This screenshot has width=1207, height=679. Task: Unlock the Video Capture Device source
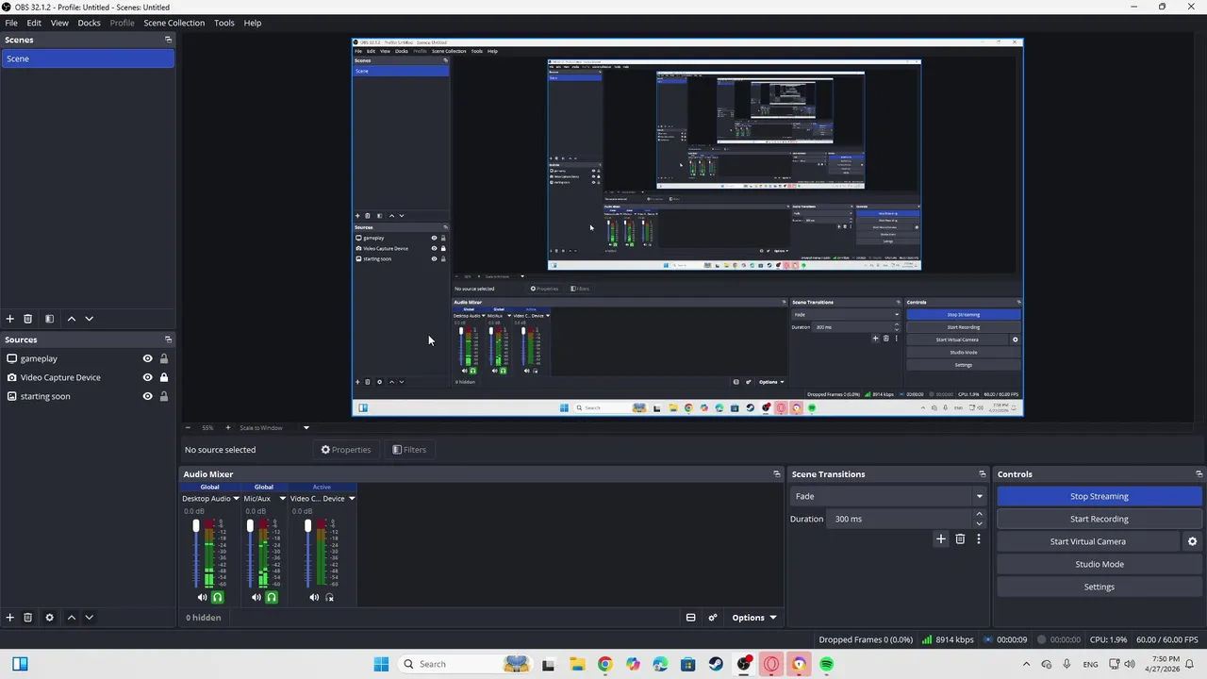(x=164, y=377)
